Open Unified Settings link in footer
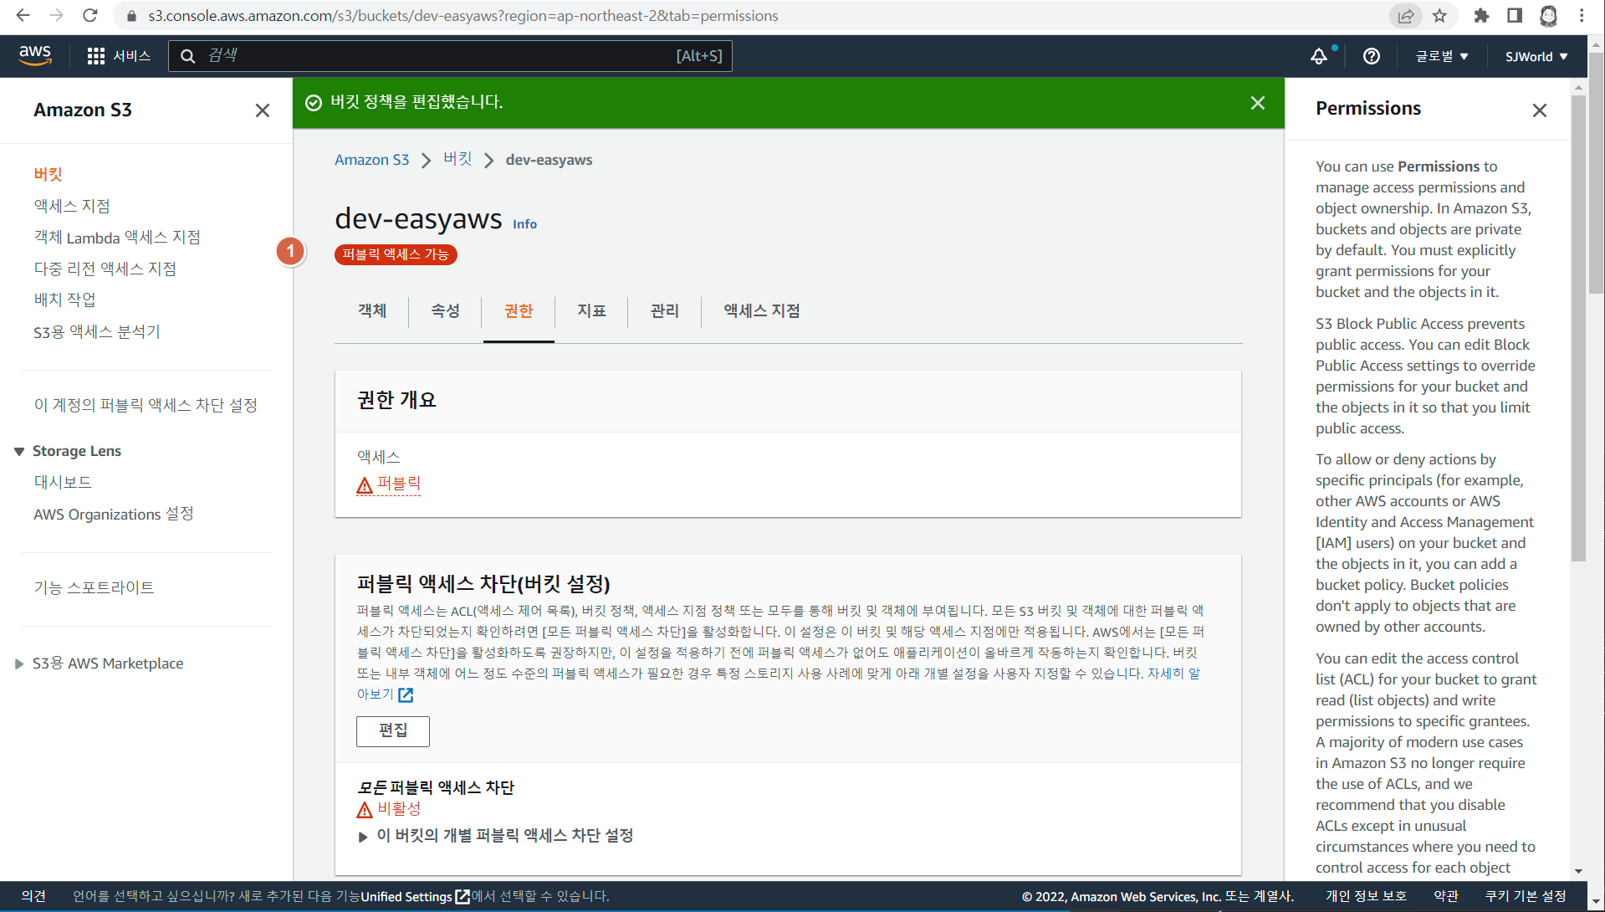Viewport: 1605px width, 912px height. click(x=406, y=897)
